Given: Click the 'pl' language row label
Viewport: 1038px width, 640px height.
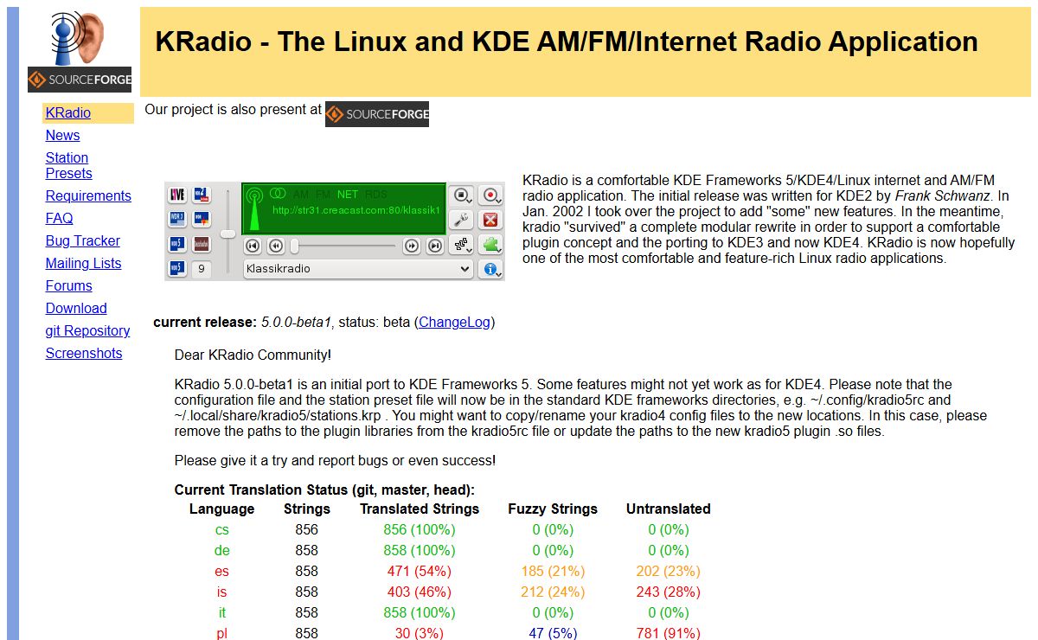Looking at the screenshot, I should (x=222, y=634).
